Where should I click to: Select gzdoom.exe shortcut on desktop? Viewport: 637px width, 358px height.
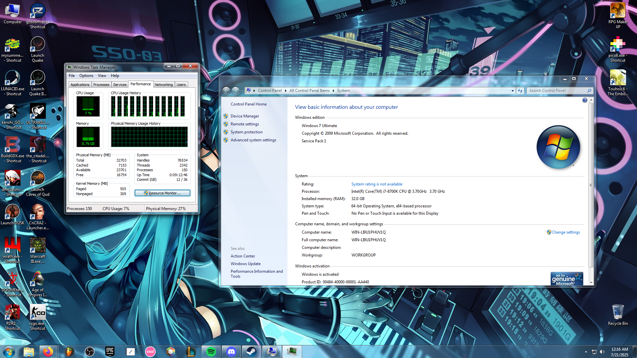(x=38, y=16)
